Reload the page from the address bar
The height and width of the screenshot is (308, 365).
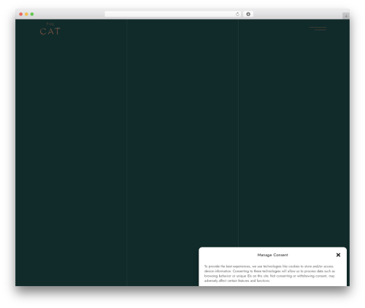237,14
